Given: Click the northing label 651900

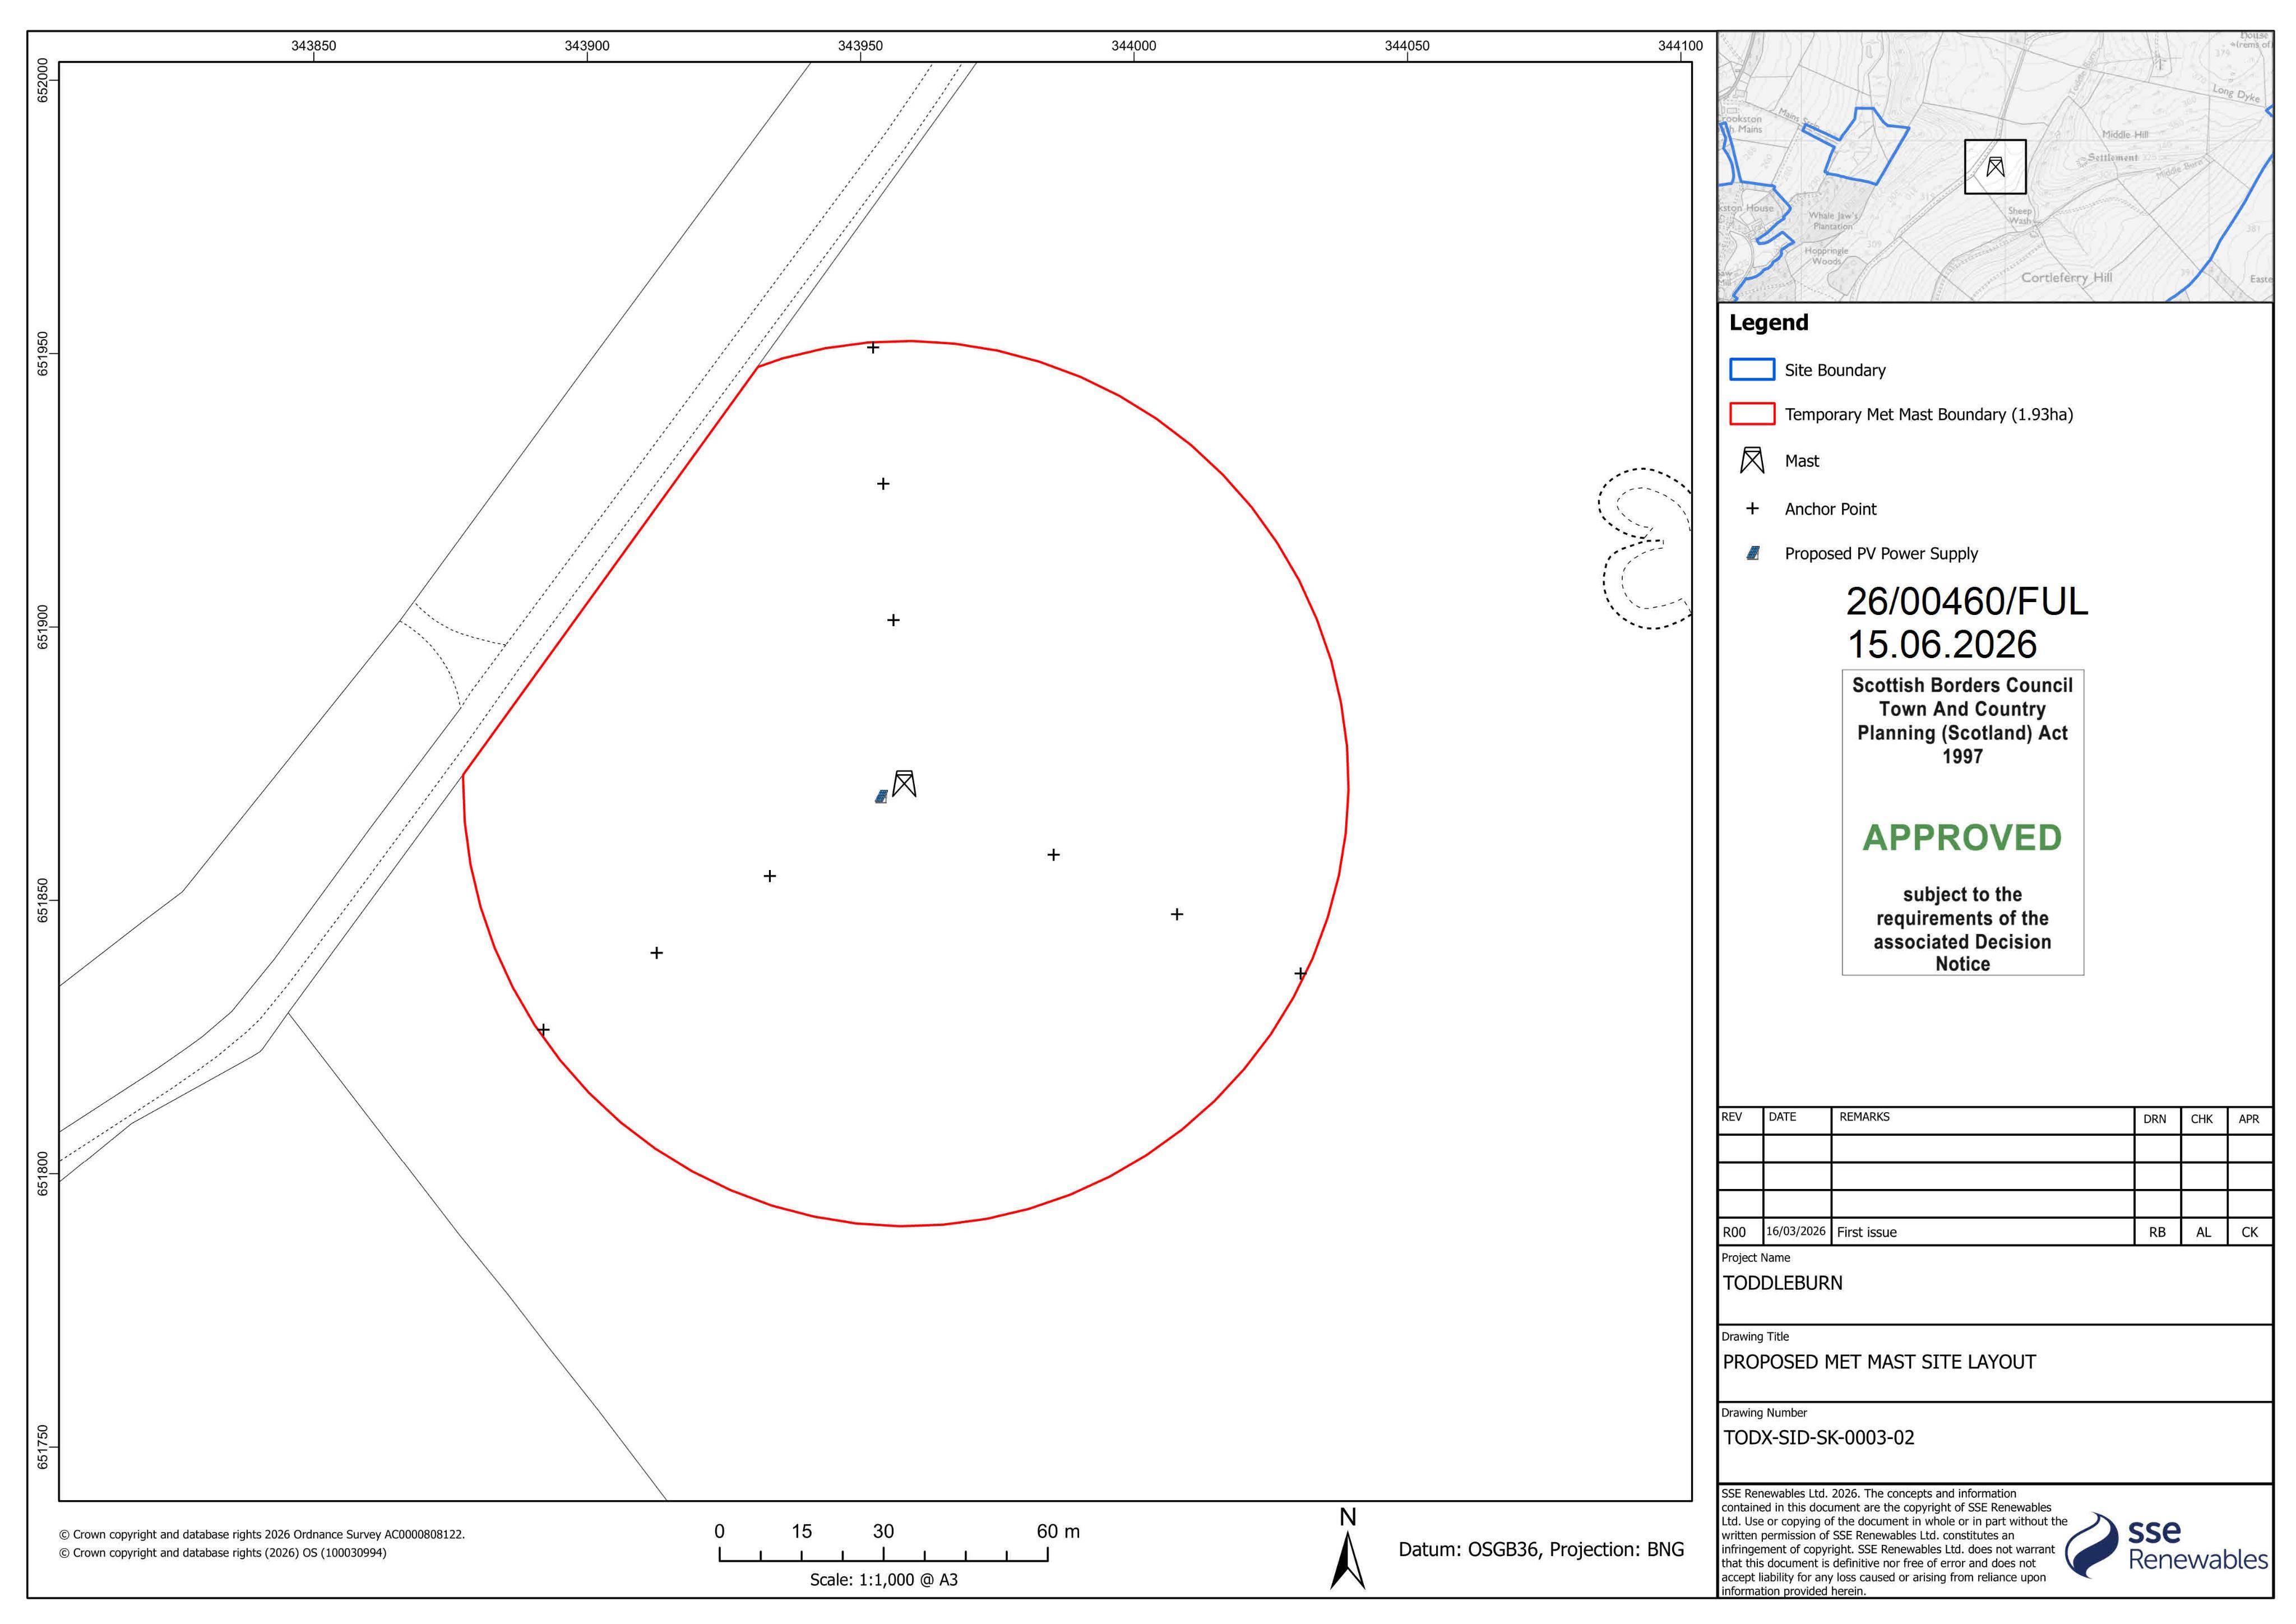Looking at the screenshot, I should pyautogui.click(x=43, y=627).
